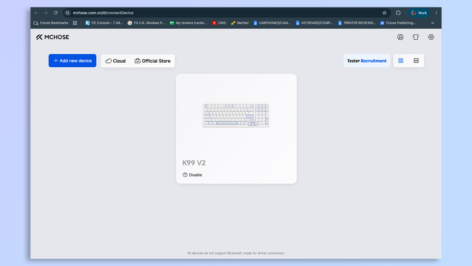Image resolution: width=472 pixels, height=266 pixels.
Task: Open Future Bookmarks folder
Action: click(x=51, y=23)
